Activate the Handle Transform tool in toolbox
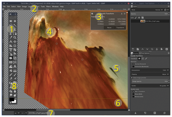 point(11,58)
